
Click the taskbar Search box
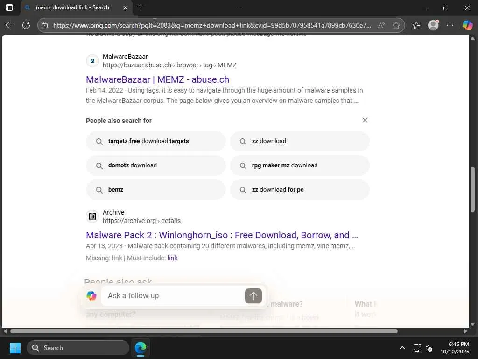tap(78, 348)
